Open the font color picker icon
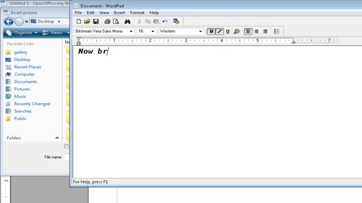362x203 pixels. tap(236, 32)
